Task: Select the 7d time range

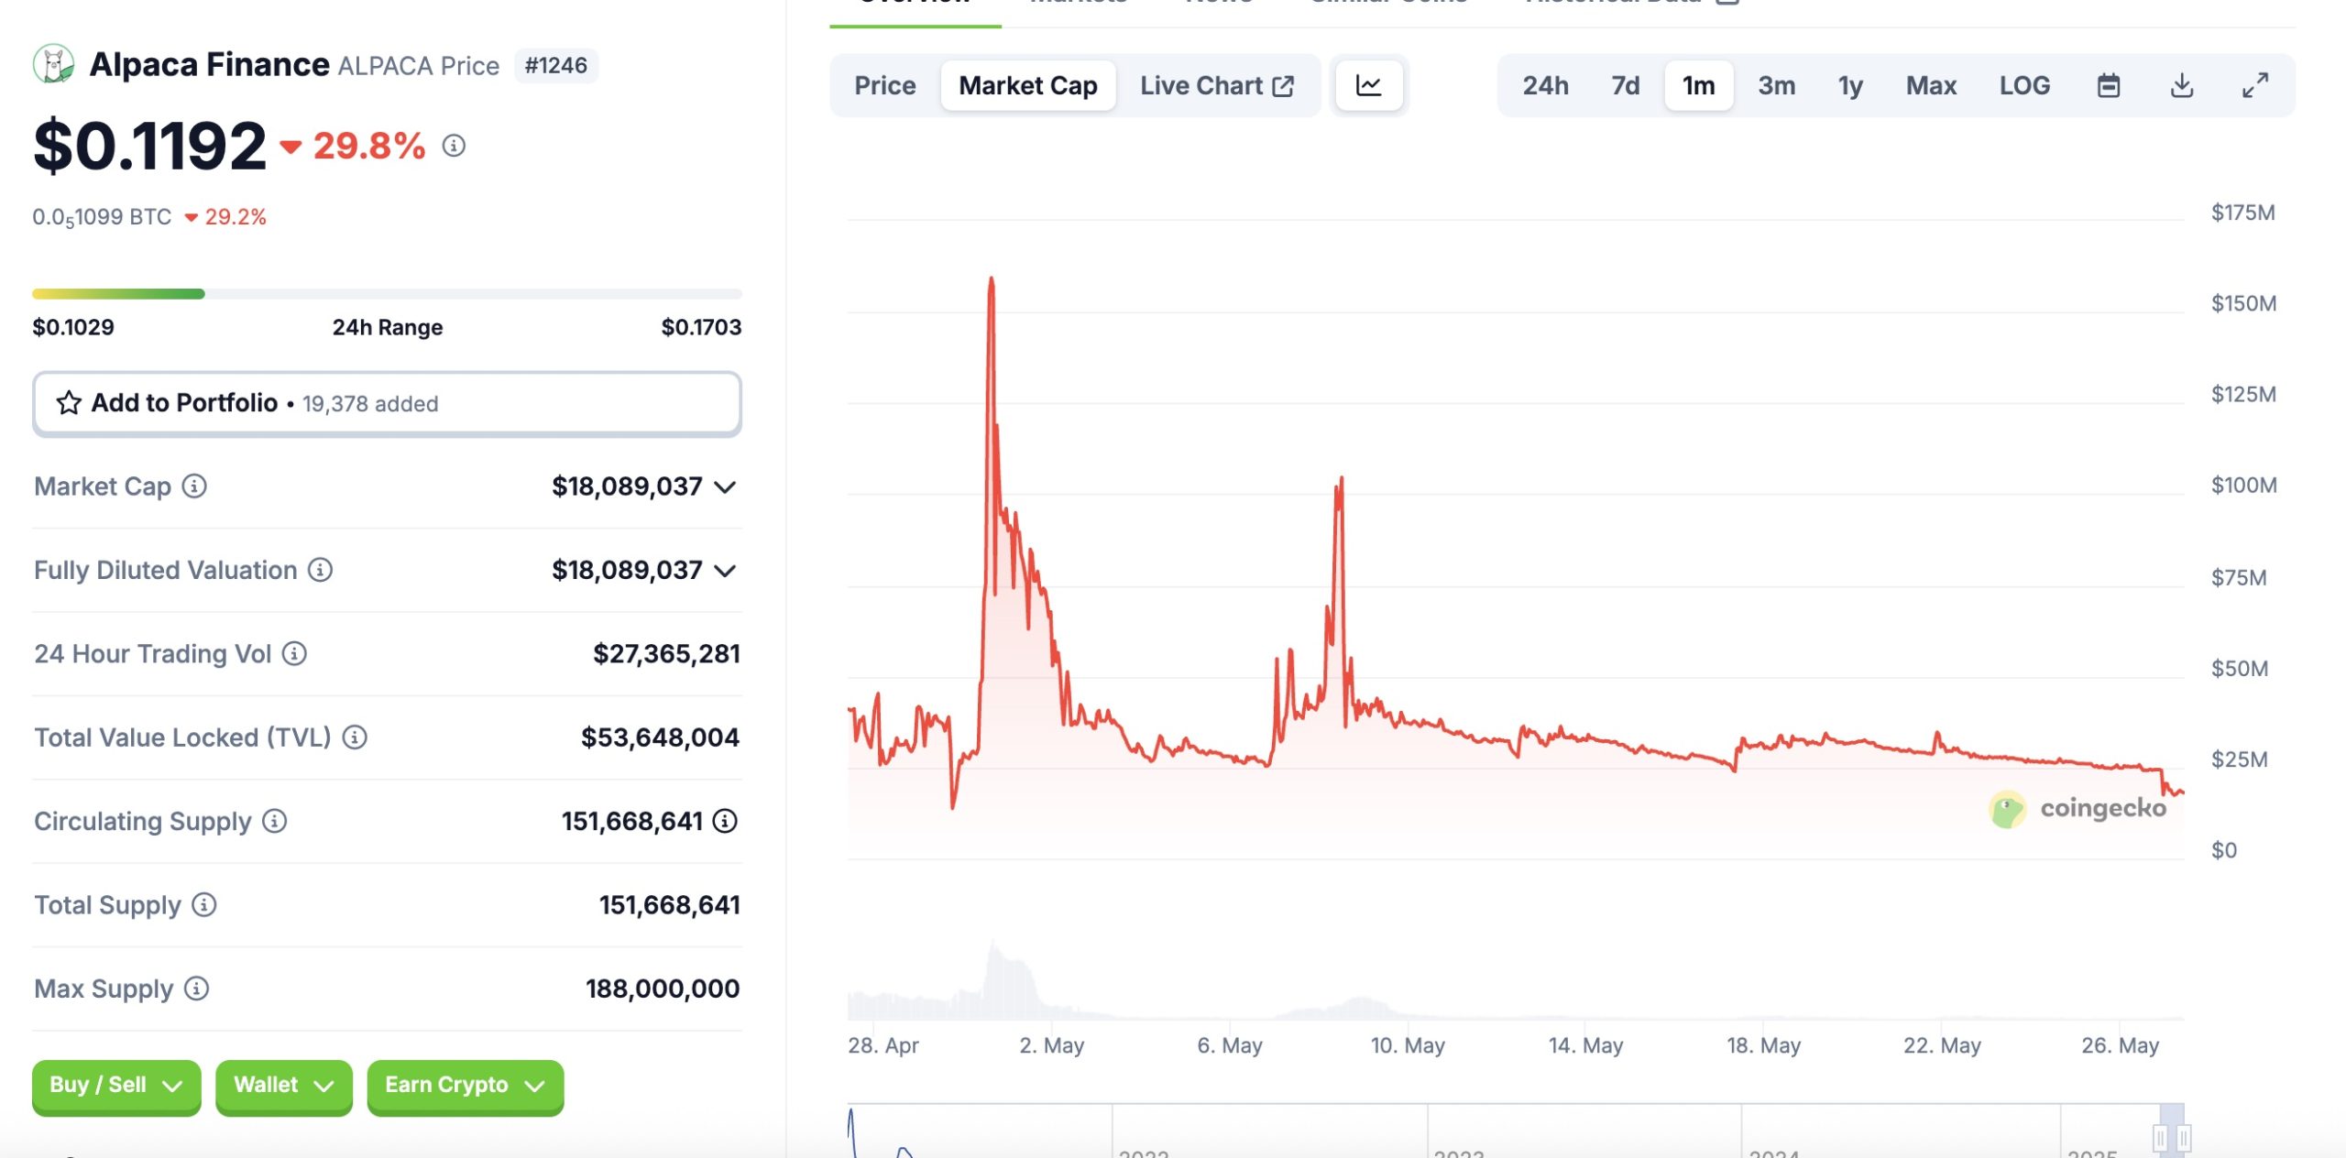Action: pos(1625,85)
